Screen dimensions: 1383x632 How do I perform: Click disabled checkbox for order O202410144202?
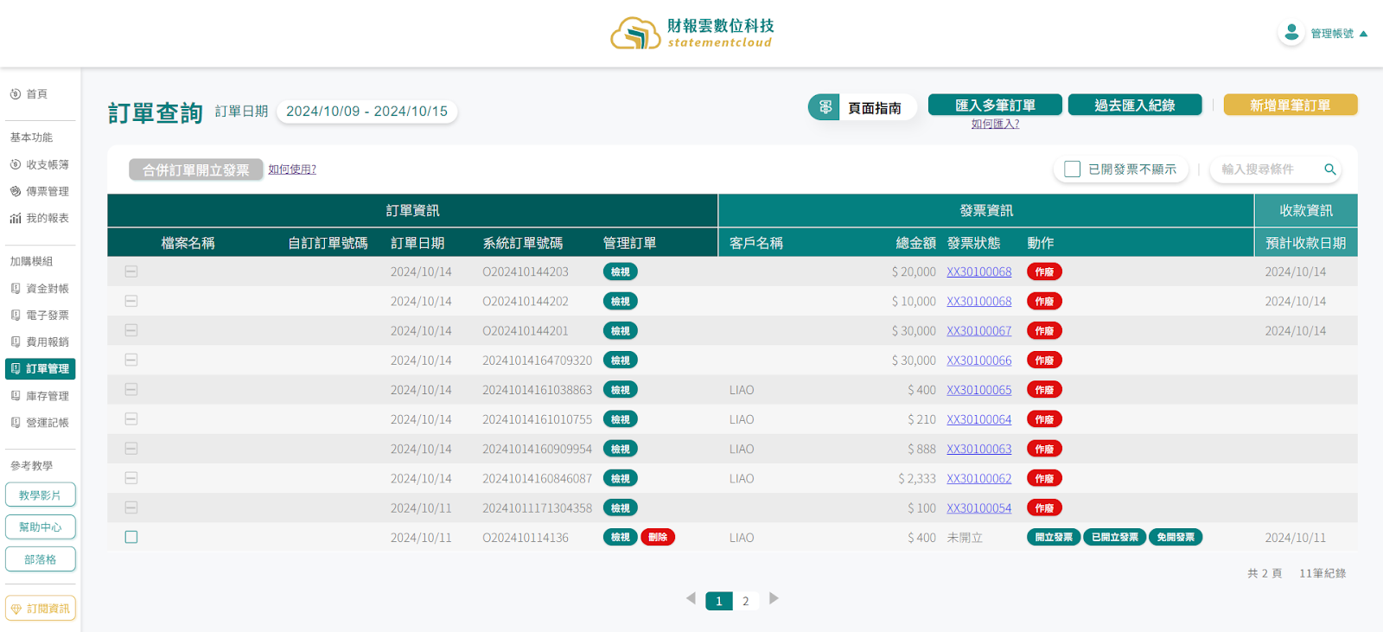point(131,301)
